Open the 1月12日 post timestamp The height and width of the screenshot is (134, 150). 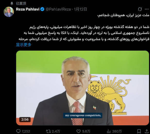[x=80, y=9]
